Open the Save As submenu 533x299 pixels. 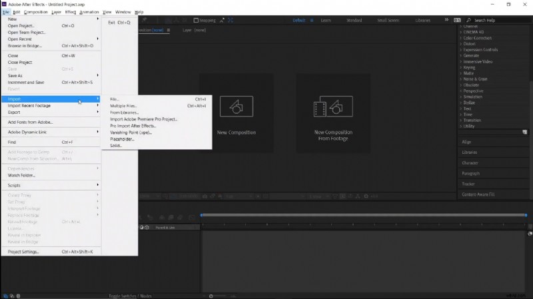[51, 75]
